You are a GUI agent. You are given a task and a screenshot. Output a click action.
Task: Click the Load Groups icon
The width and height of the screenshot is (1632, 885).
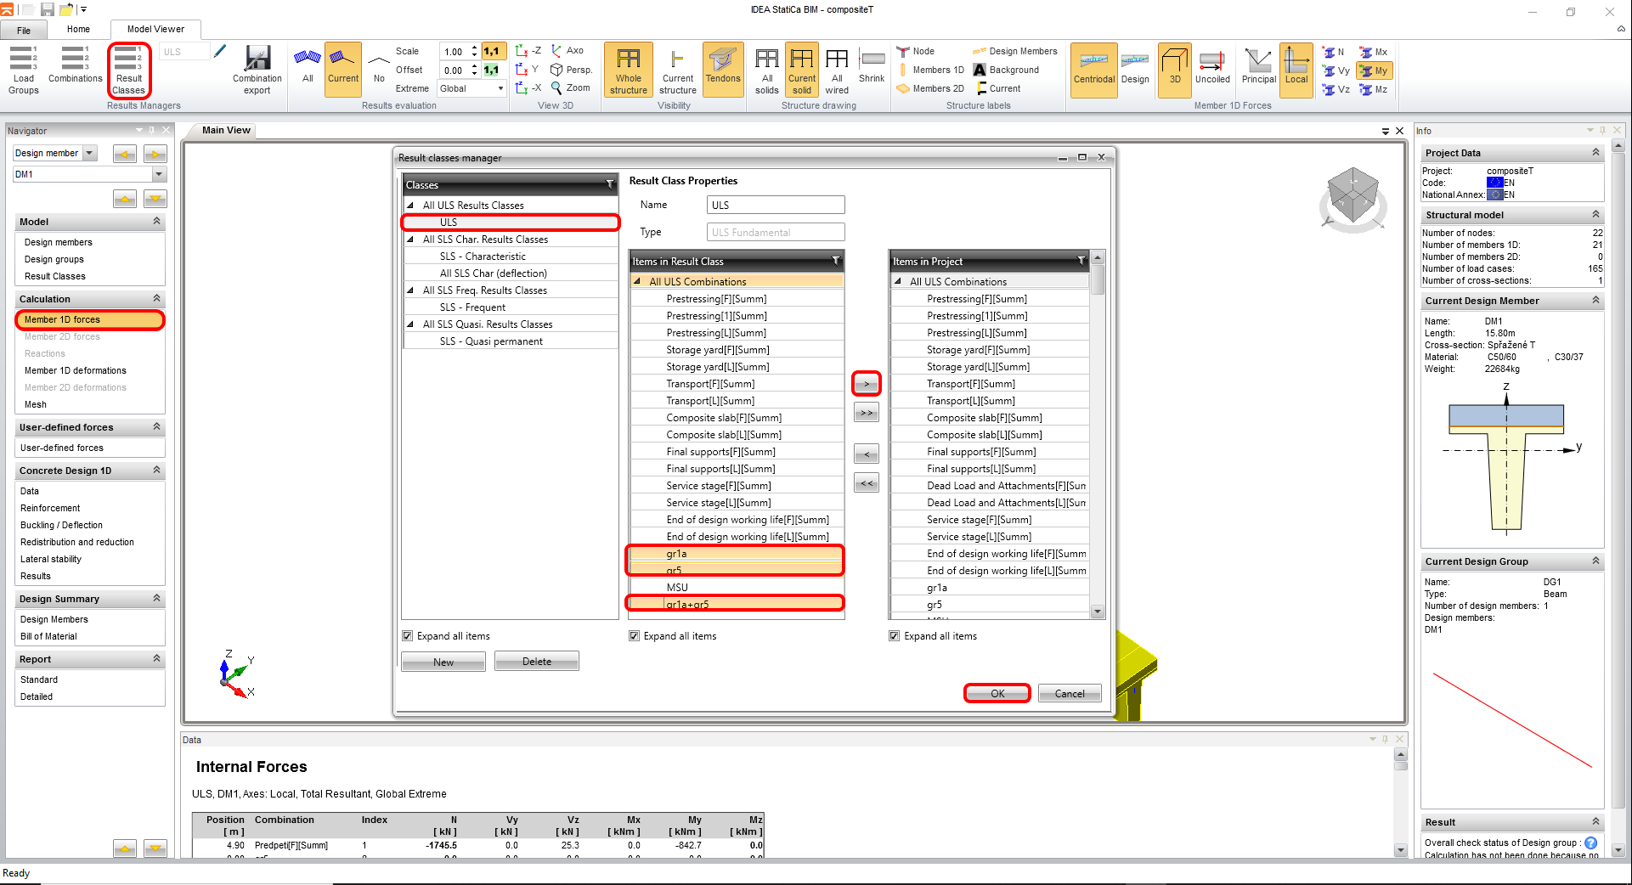click(24, 69)
